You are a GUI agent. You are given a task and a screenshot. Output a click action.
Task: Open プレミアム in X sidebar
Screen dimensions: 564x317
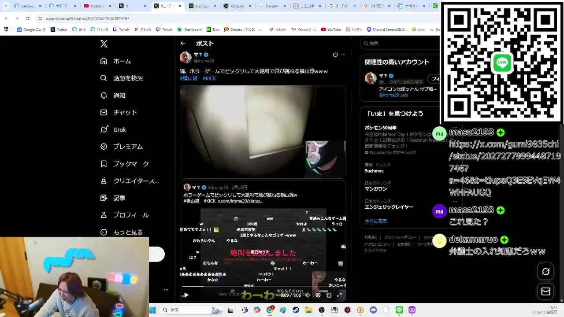(122, 147)
